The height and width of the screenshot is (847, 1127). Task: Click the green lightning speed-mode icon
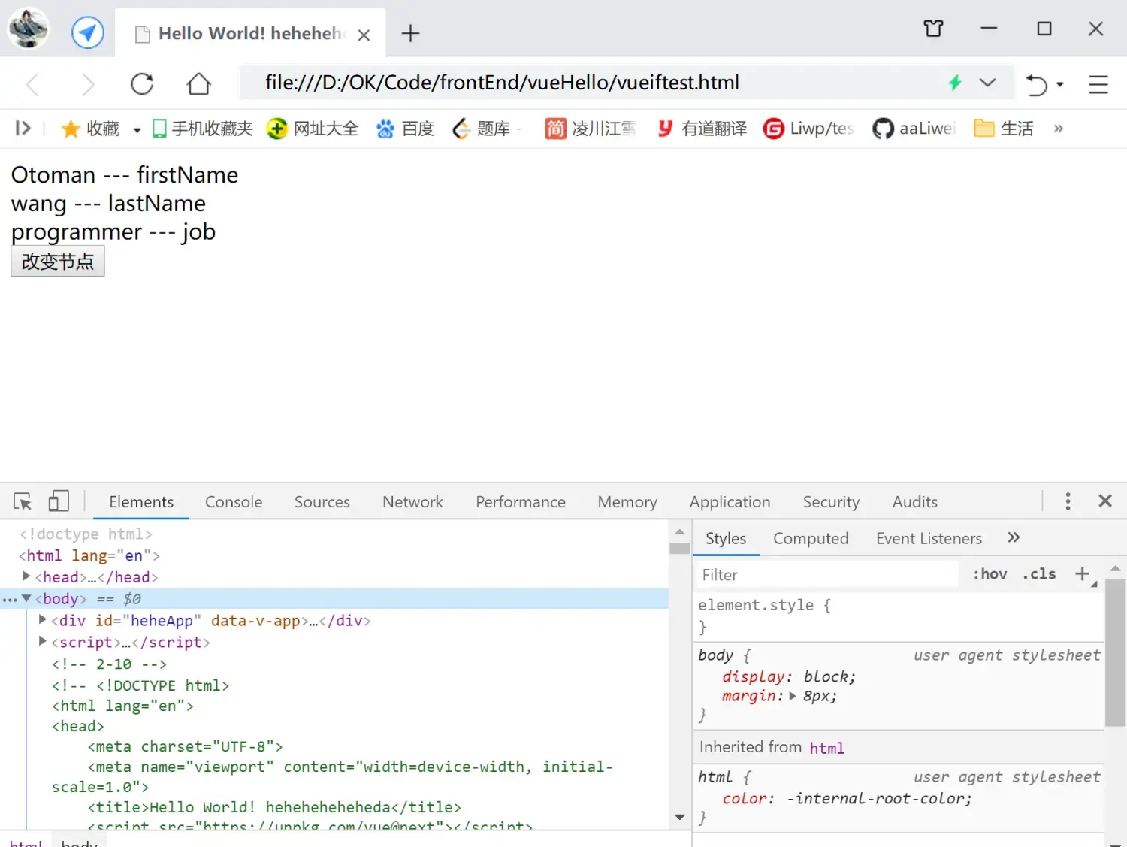pyautogui.click(x=955, y=83)
